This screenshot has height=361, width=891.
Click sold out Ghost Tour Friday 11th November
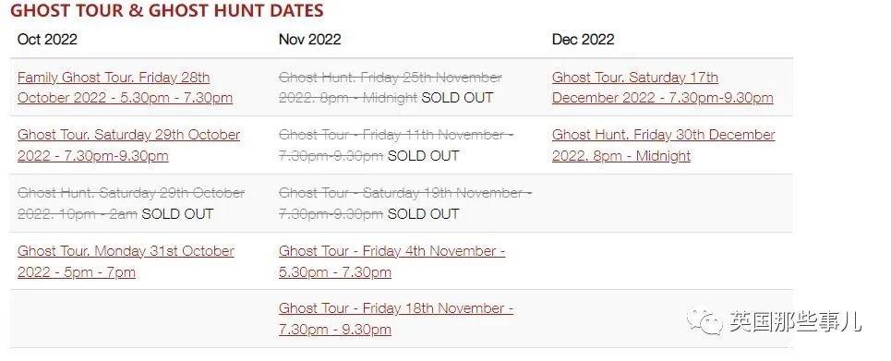click(x=395, y=145)
